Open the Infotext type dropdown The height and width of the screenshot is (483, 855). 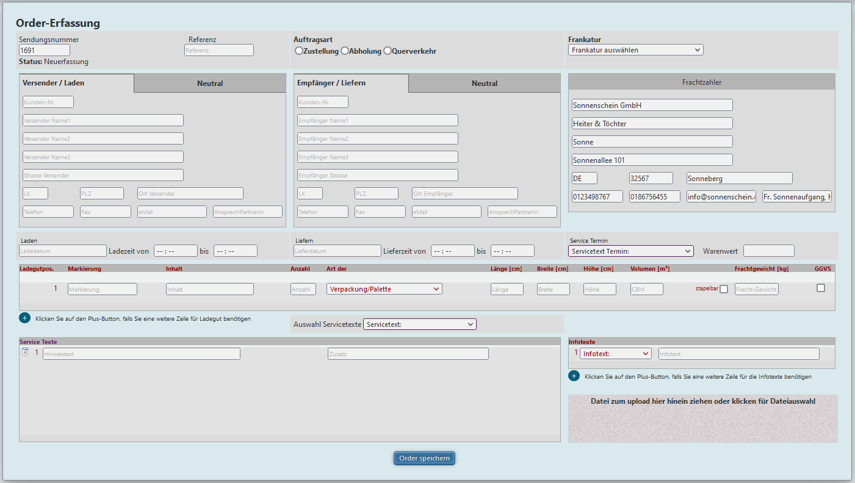615,353
